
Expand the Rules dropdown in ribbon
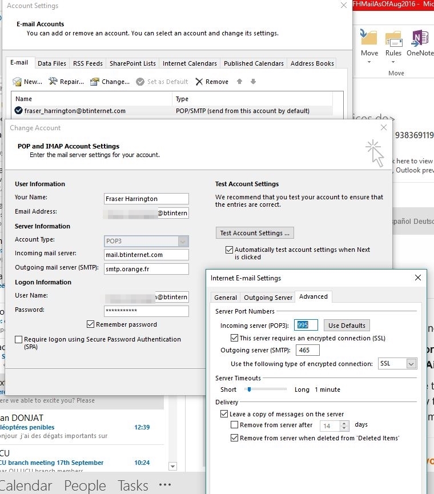393,61
